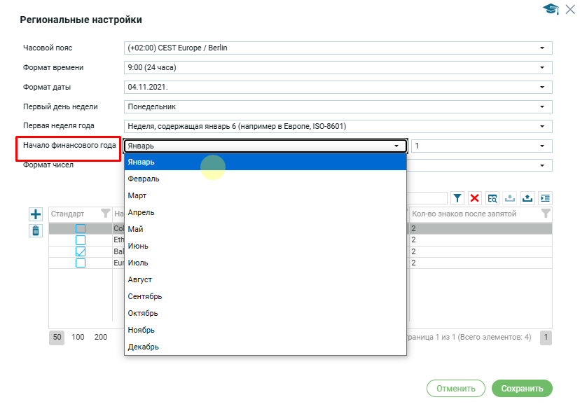
Task: Choose Октябрь in the month list
Action: point(143,313)
